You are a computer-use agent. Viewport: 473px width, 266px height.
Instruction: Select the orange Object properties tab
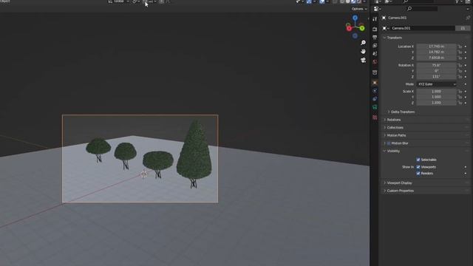375,83
